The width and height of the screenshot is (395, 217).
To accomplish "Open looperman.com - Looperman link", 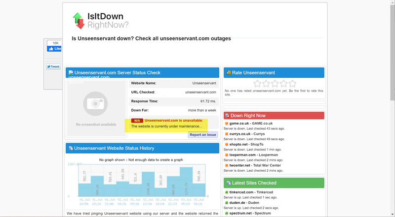I will click(x=253, y=155).
